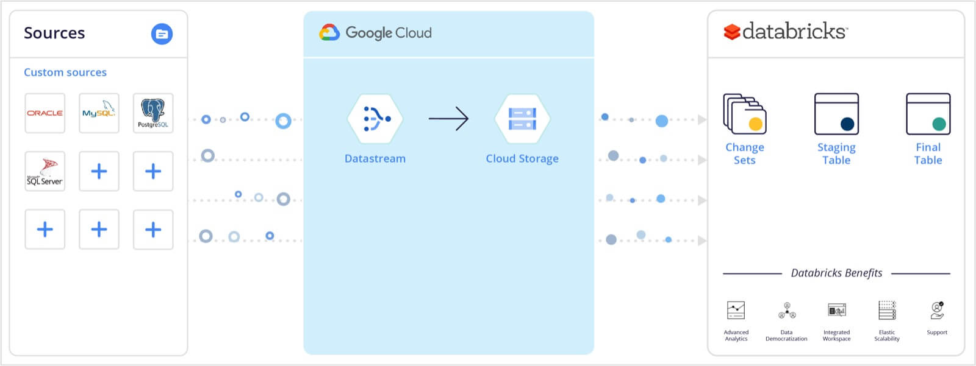Viewport: 976px width, 366px height.
Task: Click the plus tile below SQL Server
Action: [45, 230]
